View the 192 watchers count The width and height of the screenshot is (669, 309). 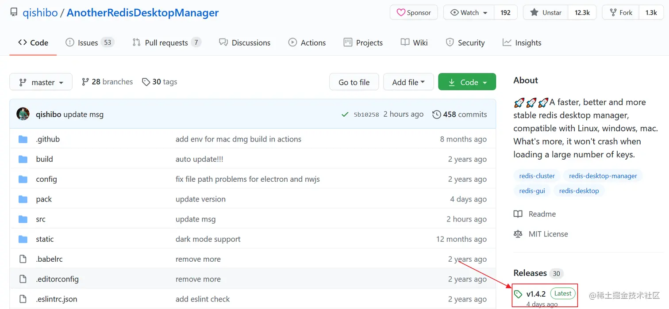(506, 12)
